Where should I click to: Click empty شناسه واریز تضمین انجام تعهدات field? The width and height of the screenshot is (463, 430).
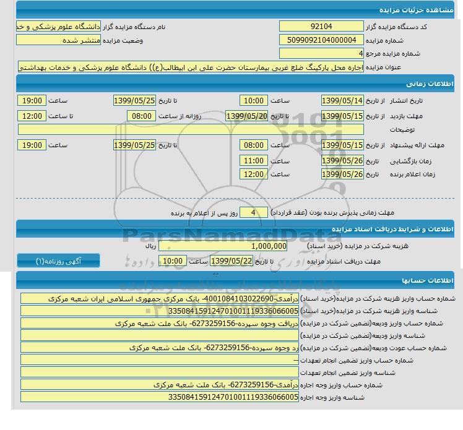point(160,372)
